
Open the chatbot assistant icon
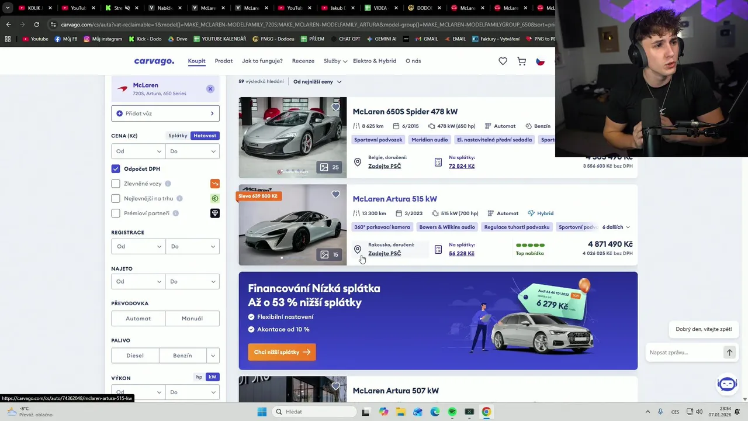point(727,384)
